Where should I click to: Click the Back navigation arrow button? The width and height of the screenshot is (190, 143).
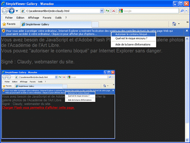[x=5, y=11]
